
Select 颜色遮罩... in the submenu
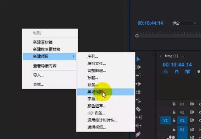106,106
